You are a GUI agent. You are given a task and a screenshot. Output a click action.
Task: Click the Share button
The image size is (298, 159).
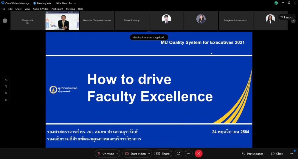[163, 154]
